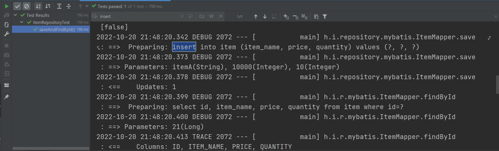
Task: Rerun tests with green play button
Action: click(7, 6)
